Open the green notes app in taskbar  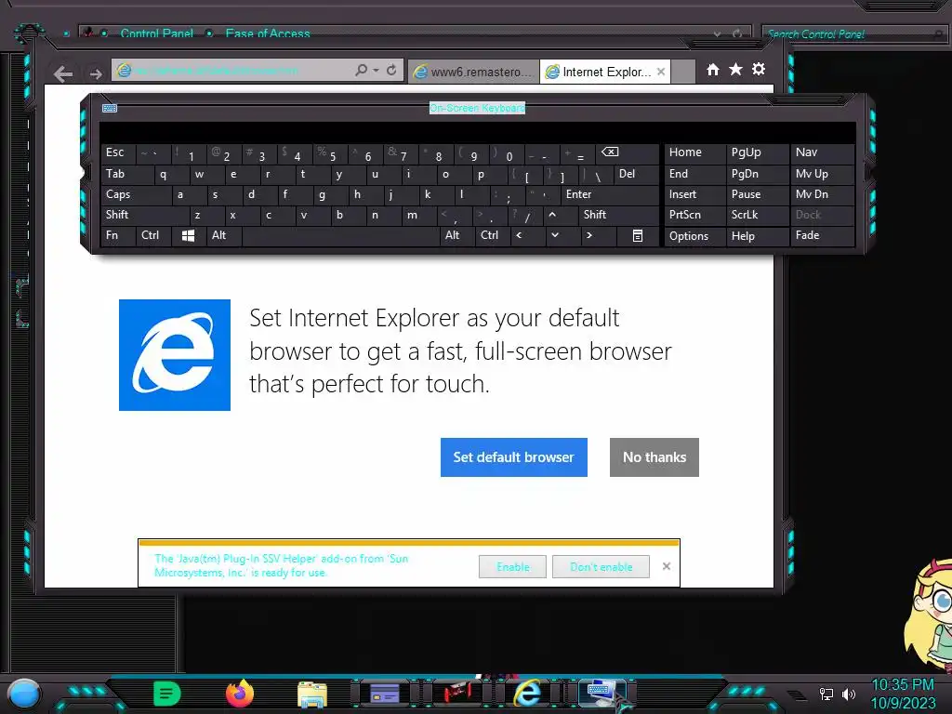167,694
